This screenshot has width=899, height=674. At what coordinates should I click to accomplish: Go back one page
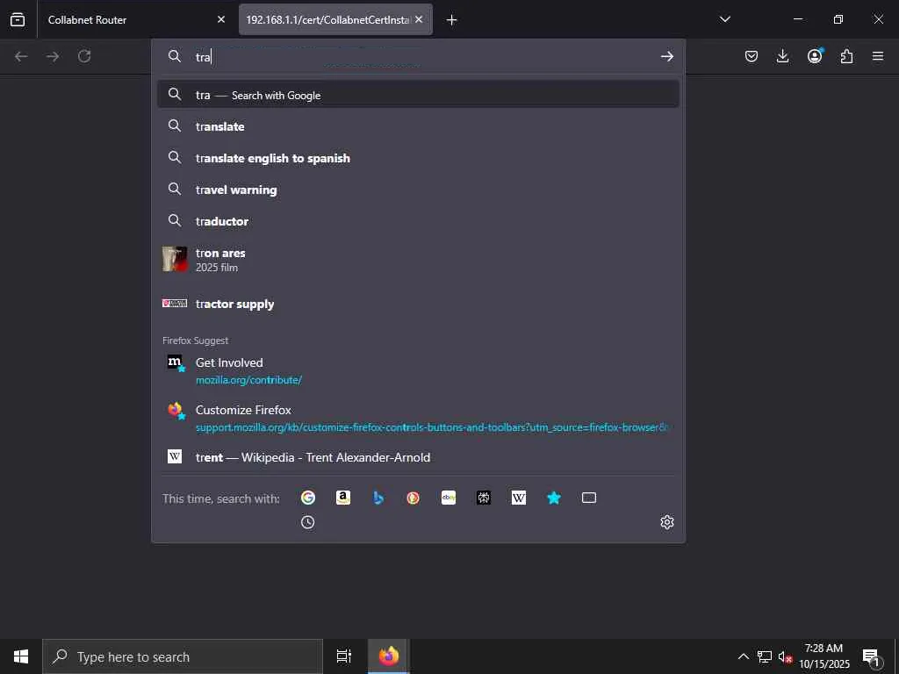coord(21,56)
